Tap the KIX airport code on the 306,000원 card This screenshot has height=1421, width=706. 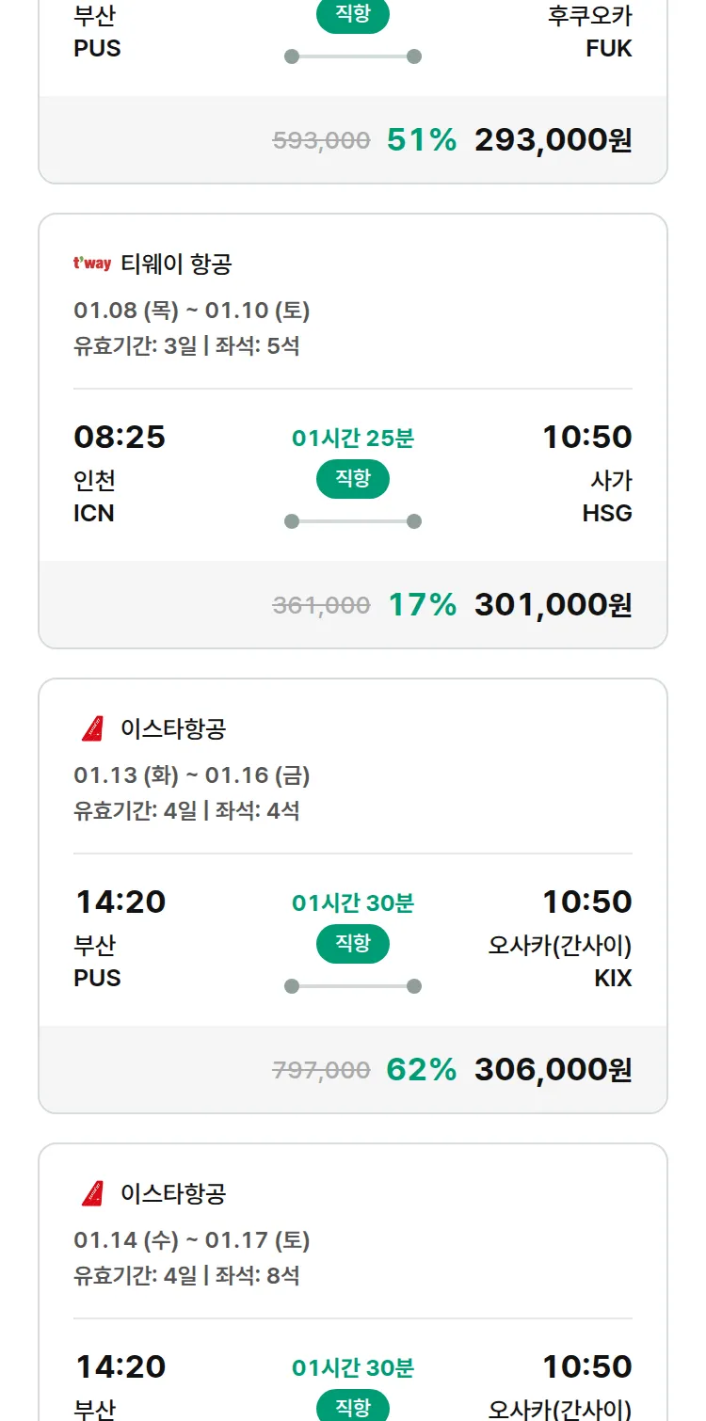click(x=613, y=978)
